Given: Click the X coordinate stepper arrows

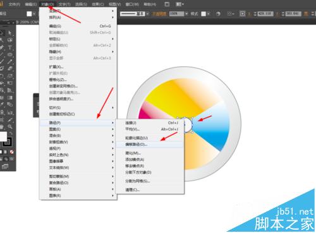Looking at the screenshot, I should pos(255,14).
